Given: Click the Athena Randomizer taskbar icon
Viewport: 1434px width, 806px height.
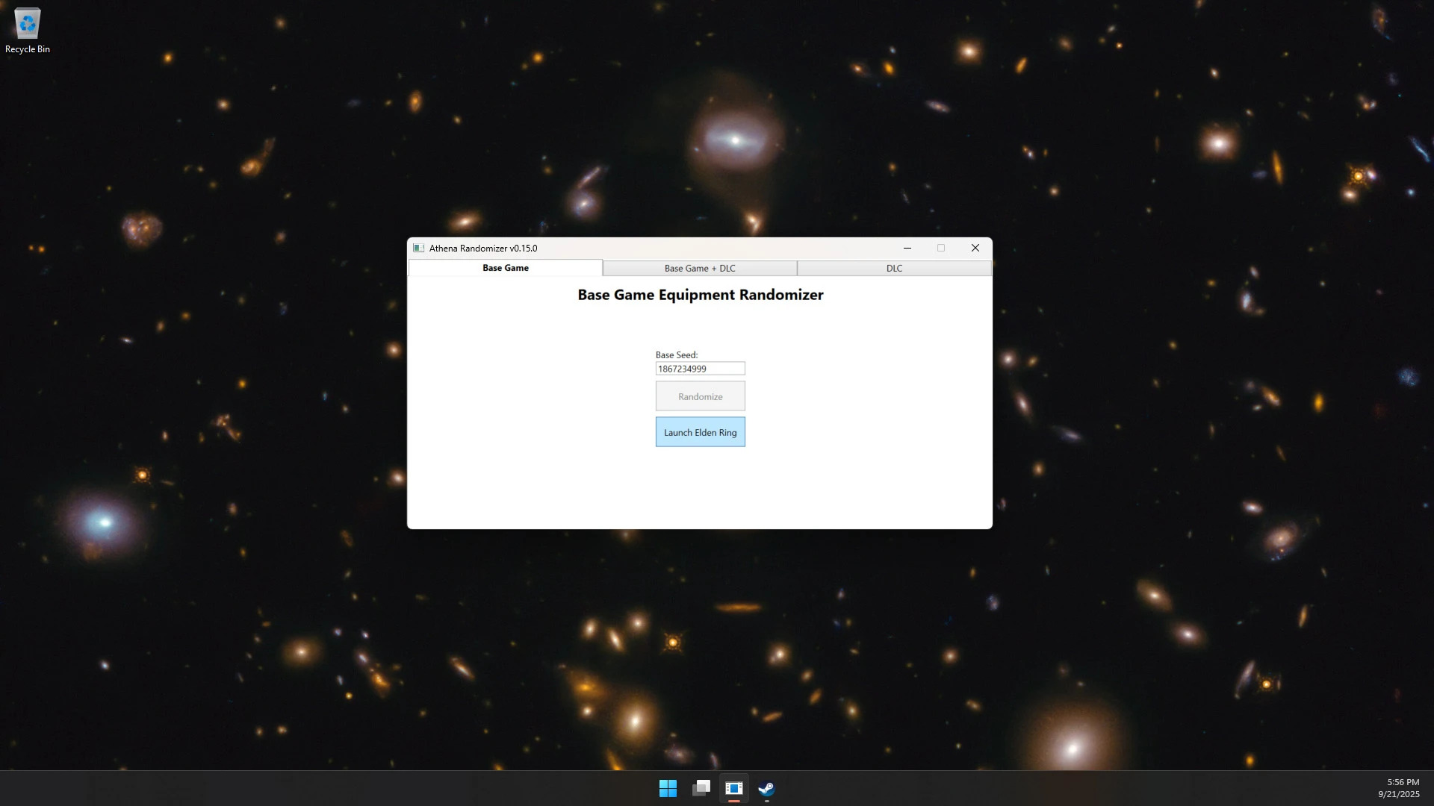Looking at the screenshot, I should pos(734,788).
